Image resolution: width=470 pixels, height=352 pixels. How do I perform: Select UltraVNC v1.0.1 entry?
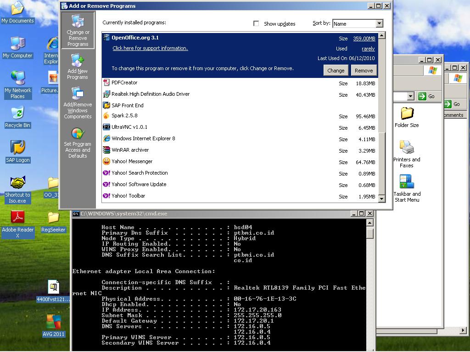[x=129, y=127]
